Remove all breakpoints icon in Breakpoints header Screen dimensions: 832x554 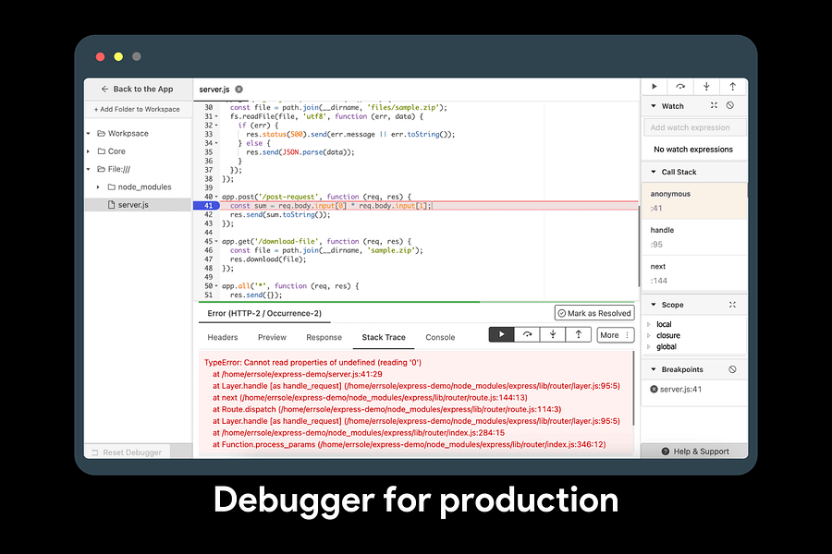pos(732,369)
